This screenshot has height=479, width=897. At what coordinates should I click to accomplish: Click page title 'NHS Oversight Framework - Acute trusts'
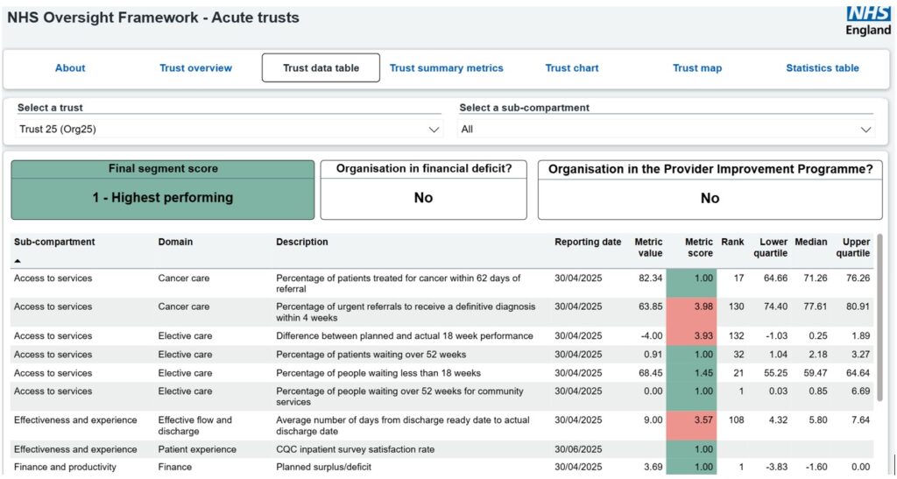153,18
